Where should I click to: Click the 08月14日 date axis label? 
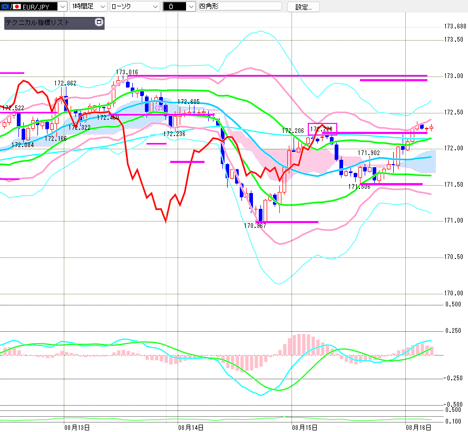191,428
